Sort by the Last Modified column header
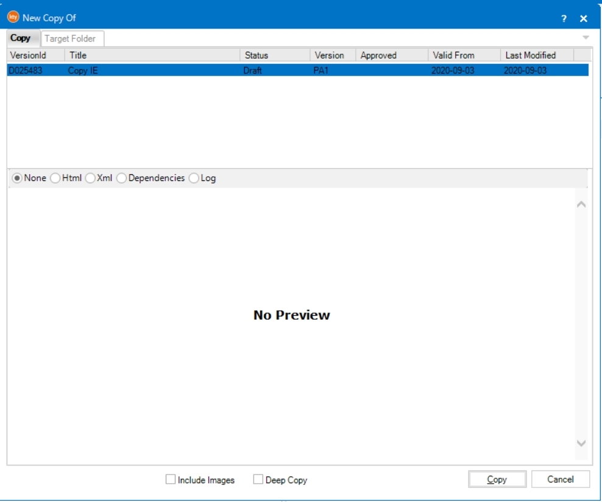 point(536,55)
